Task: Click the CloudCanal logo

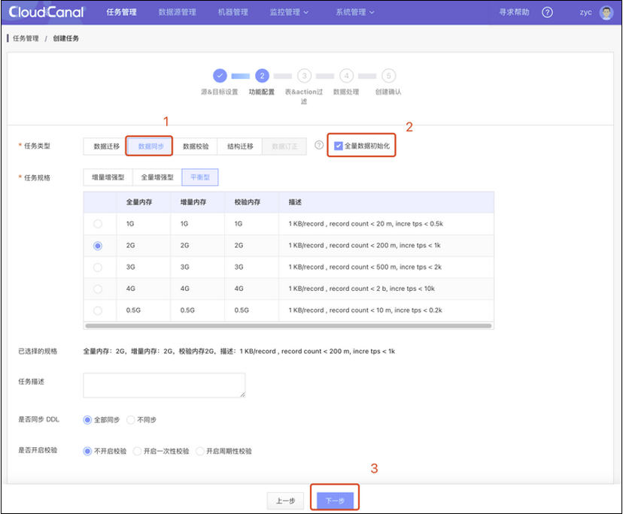Action: coord(47,12)
